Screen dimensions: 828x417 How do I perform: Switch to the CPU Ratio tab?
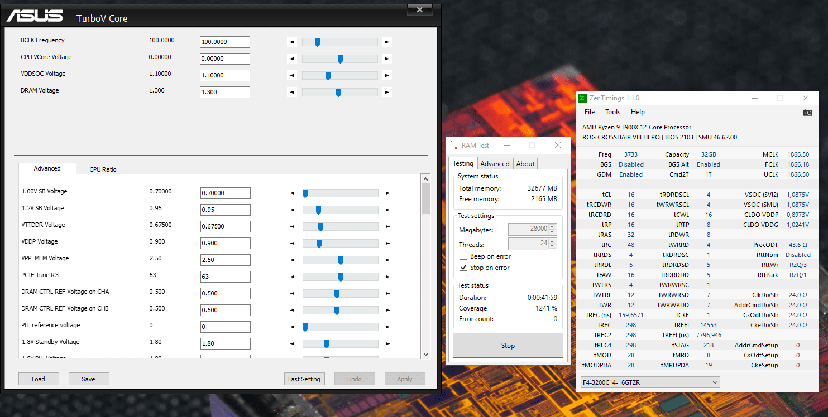pyautogui.click(x=103, y=169)
